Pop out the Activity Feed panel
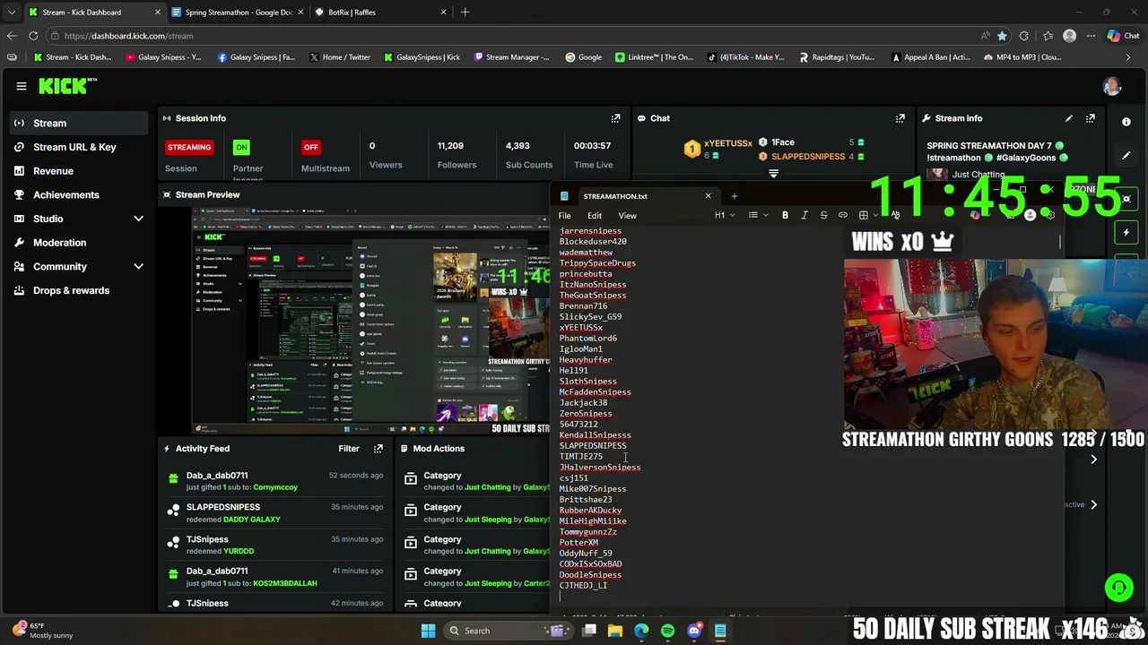 [x=378, y=449]
